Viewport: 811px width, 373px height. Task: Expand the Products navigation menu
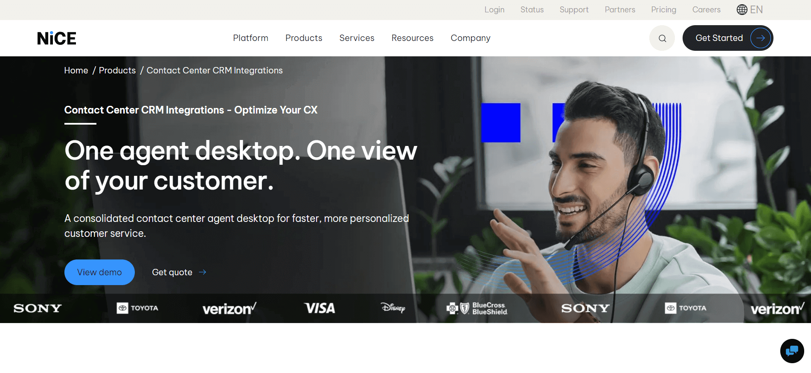tap(304, 38)
